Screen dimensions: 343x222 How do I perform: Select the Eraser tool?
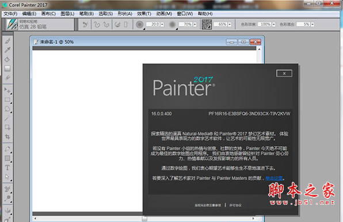tap(7, 78)
